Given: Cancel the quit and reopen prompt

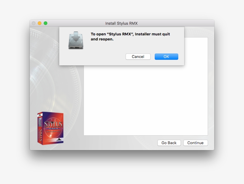Looking at the screenshot, I should (x=138, y=56).
